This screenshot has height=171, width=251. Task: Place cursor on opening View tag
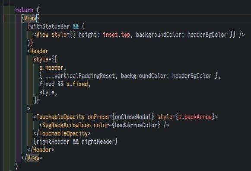tap(30, 18)
